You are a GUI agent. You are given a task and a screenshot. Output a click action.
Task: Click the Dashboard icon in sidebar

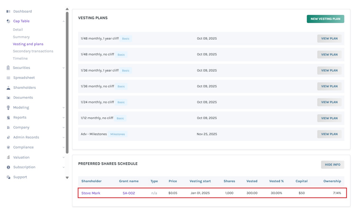coord(8,11)
